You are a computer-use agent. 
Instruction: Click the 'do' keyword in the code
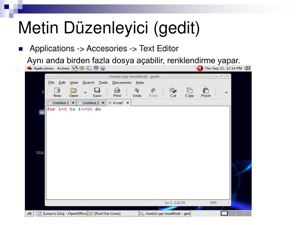[x=98, y=109]
